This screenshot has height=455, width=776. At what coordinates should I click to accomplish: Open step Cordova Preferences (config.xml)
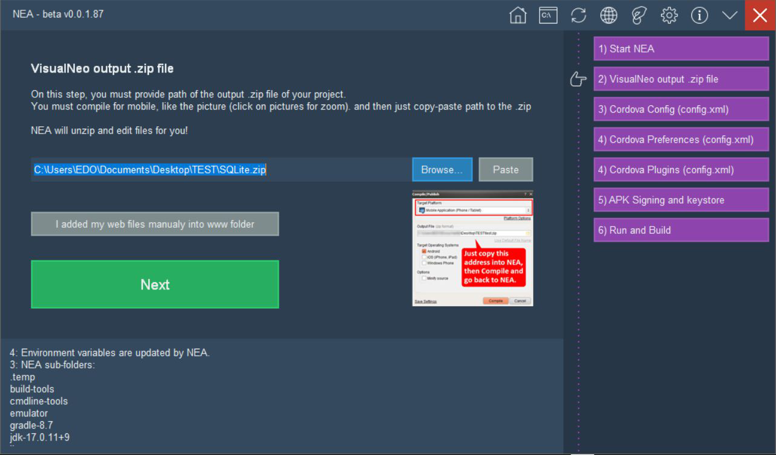pyautogui.click(x=681, y=140)
